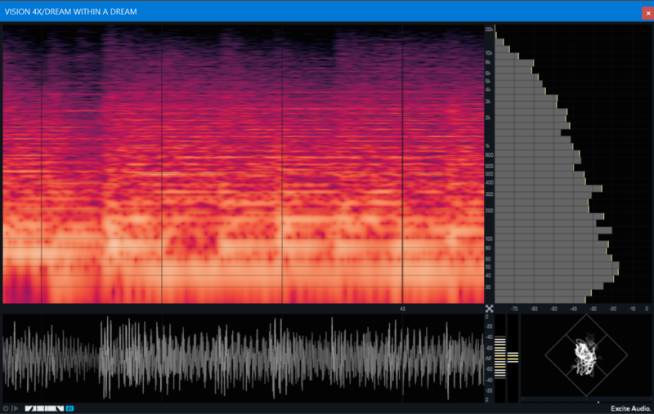Viewport: 654px width, 414px height.
Task: Click the stereo vectorscope diamond display
Action: tap(585, 355)
